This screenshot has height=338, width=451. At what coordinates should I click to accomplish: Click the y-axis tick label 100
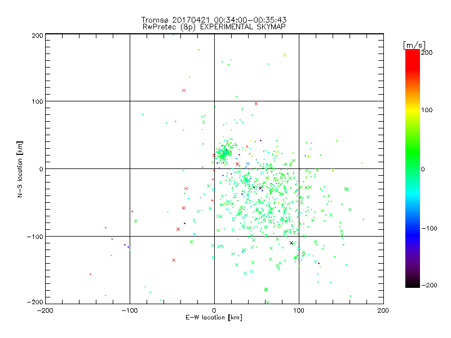point(37,101)
